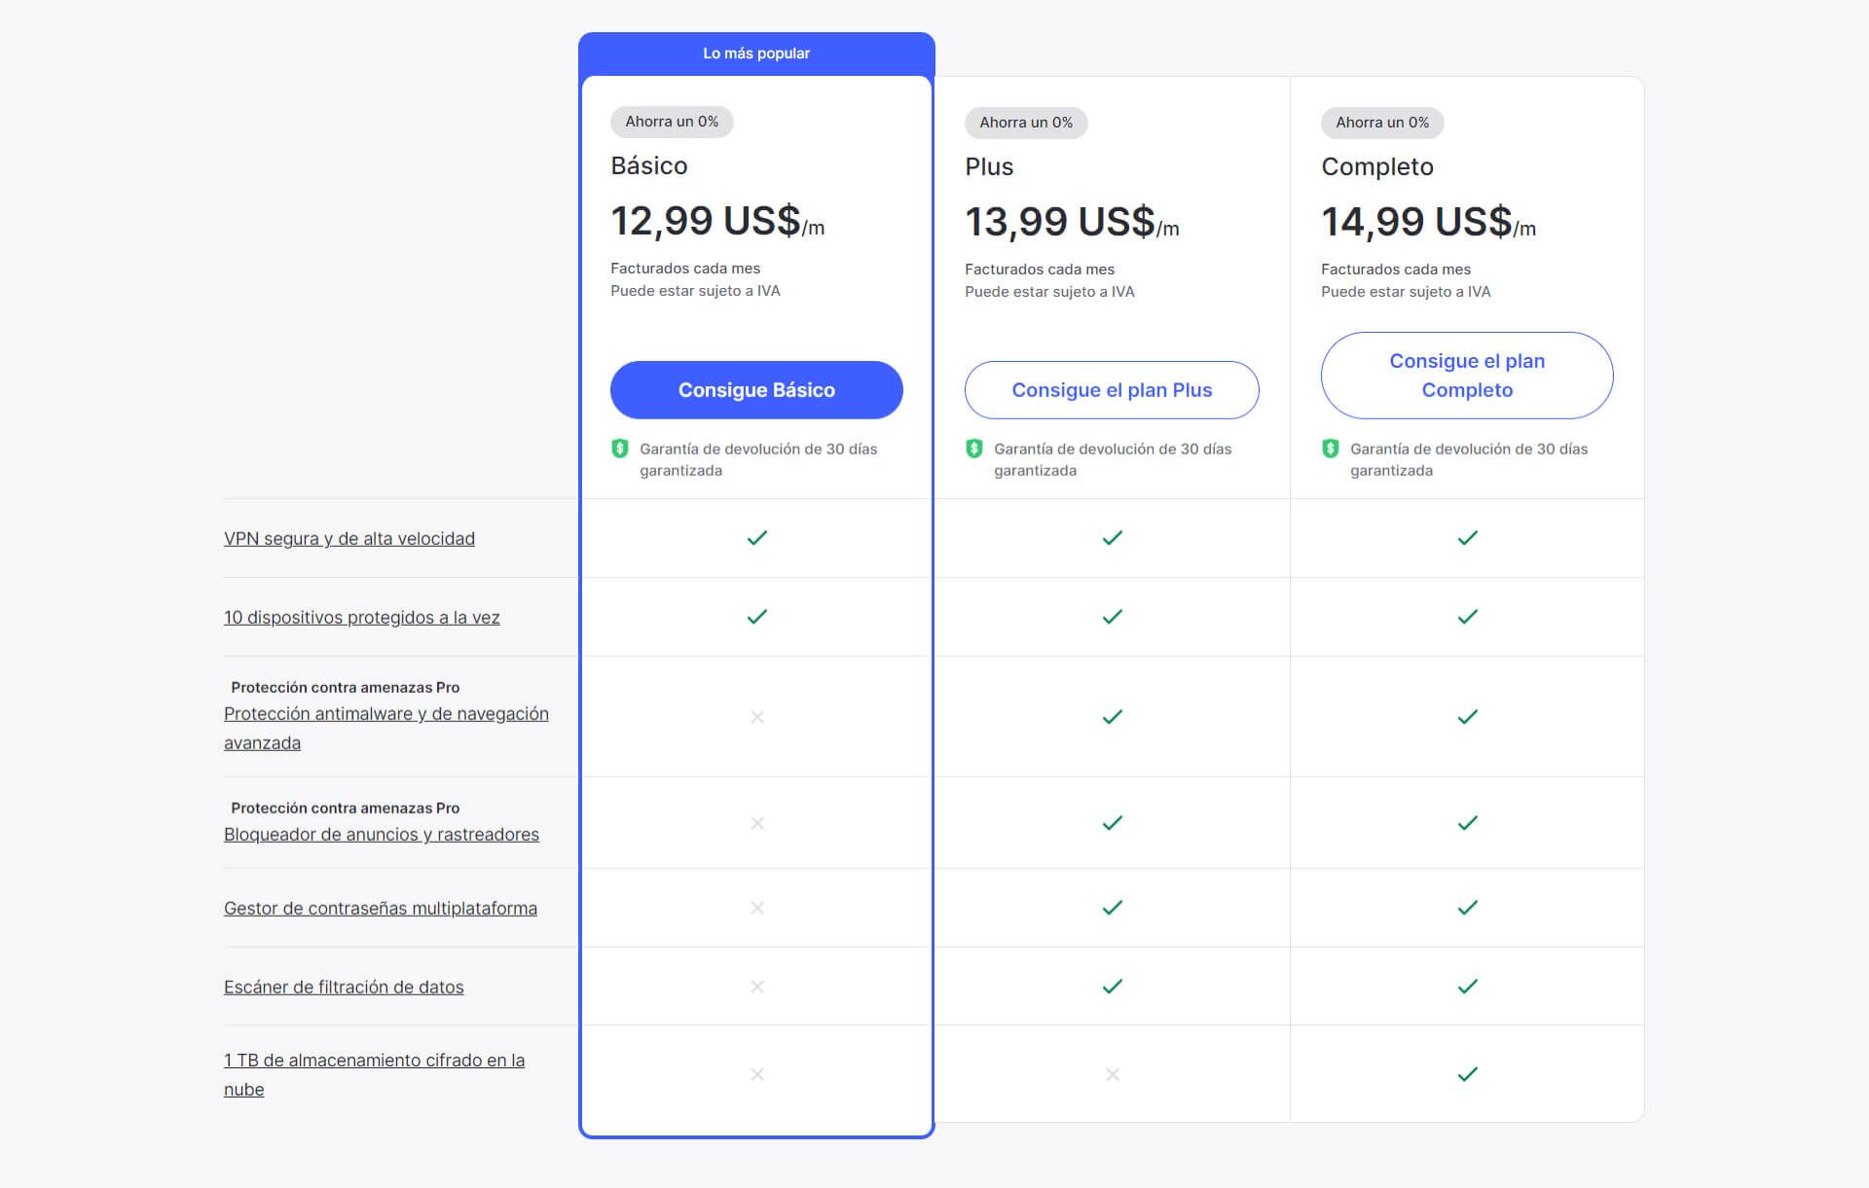Click the Completo plan title
1869x1188 pixels.
point(1377,166)
